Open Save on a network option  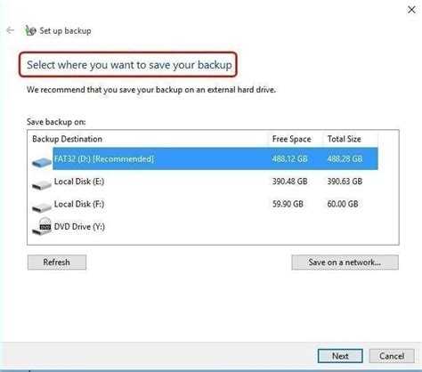(x=345, y=263)
